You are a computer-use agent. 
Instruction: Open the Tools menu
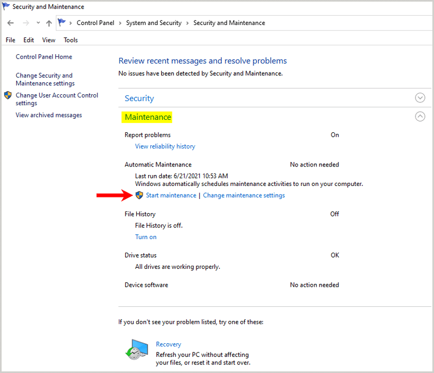[71, 40]
